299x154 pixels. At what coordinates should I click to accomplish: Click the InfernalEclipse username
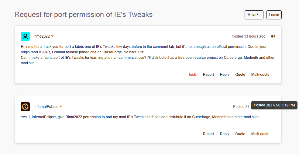[x=46, y=107]
